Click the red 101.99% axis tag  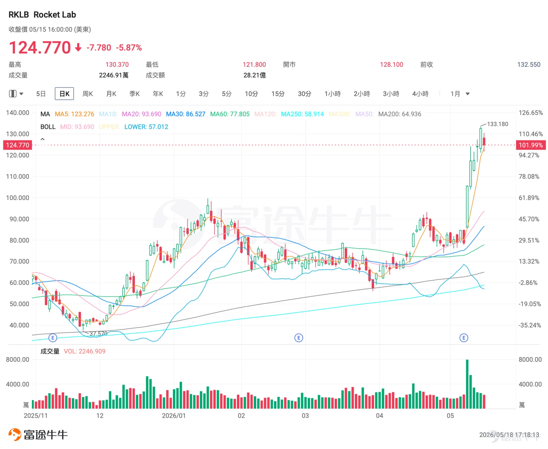531,145
